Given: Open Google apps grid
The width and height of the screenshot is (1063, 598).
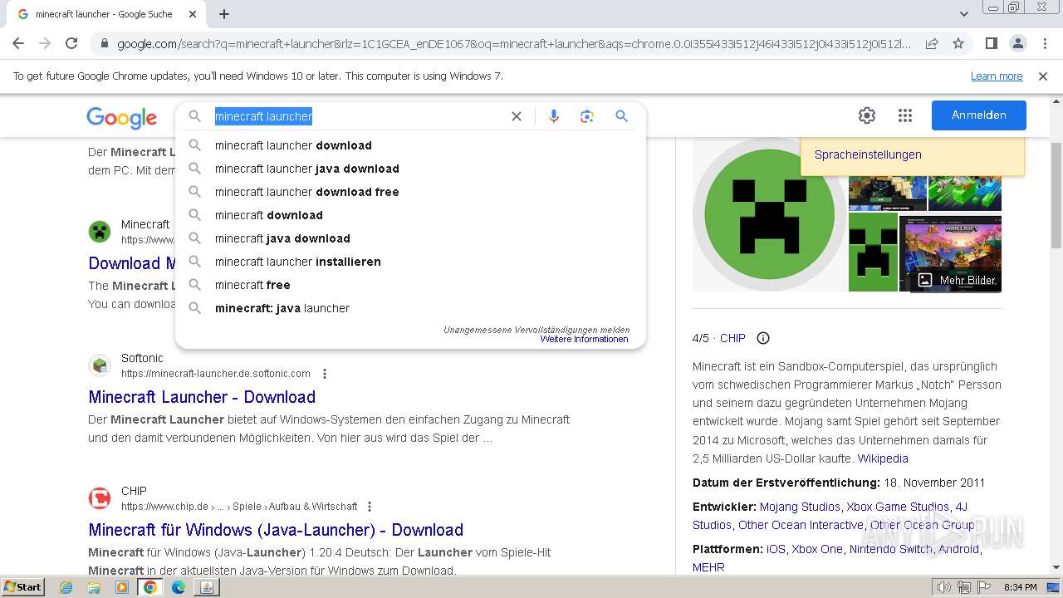Looking at the screenshot, I should click(x=905, y=115).
